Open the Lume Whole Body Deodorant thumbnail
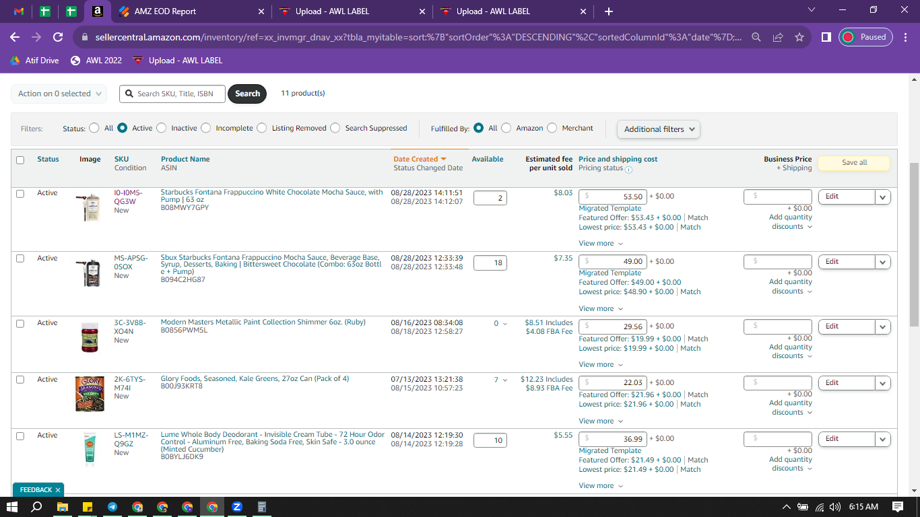The width and height of the screenshot is (920, 517). pyautogui.click(x=90, y=449)
